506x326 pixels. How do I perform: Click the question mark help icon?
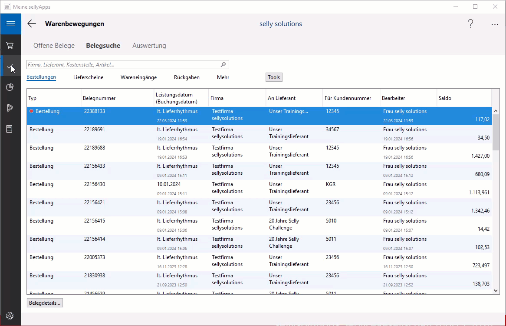pyautogui.click(x=470, y=24)
